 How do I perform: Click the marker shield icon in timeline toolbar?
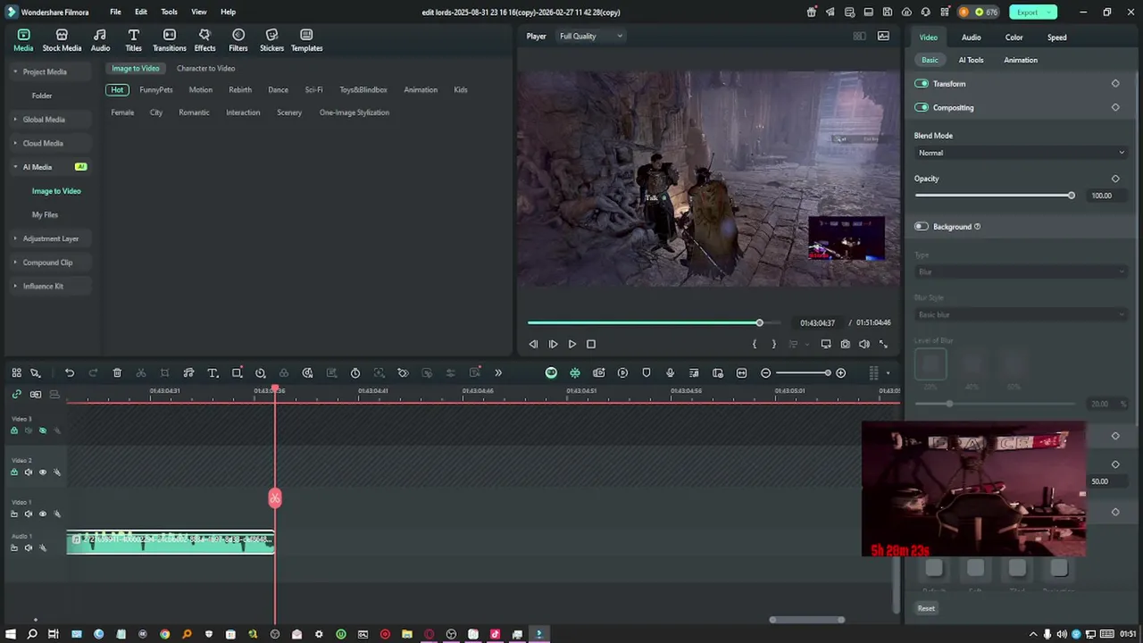point(647,372)
